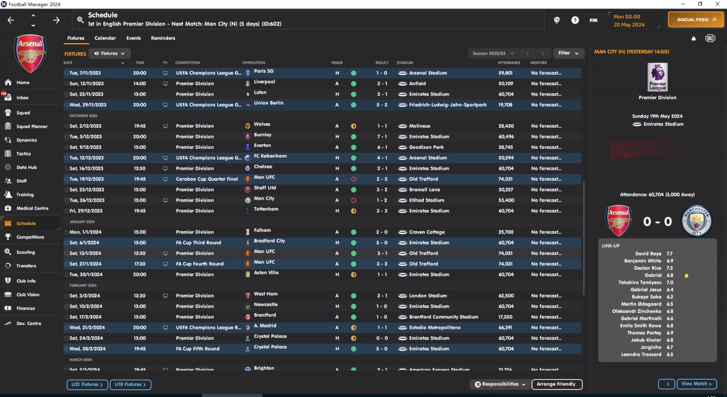The width and height of the screenshot is (727, 397).
Task: Open Medical Centre in sidebar
Action: [32, 208]
